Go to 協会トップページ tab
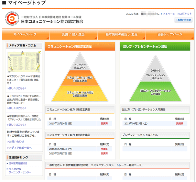 [170, 34]
